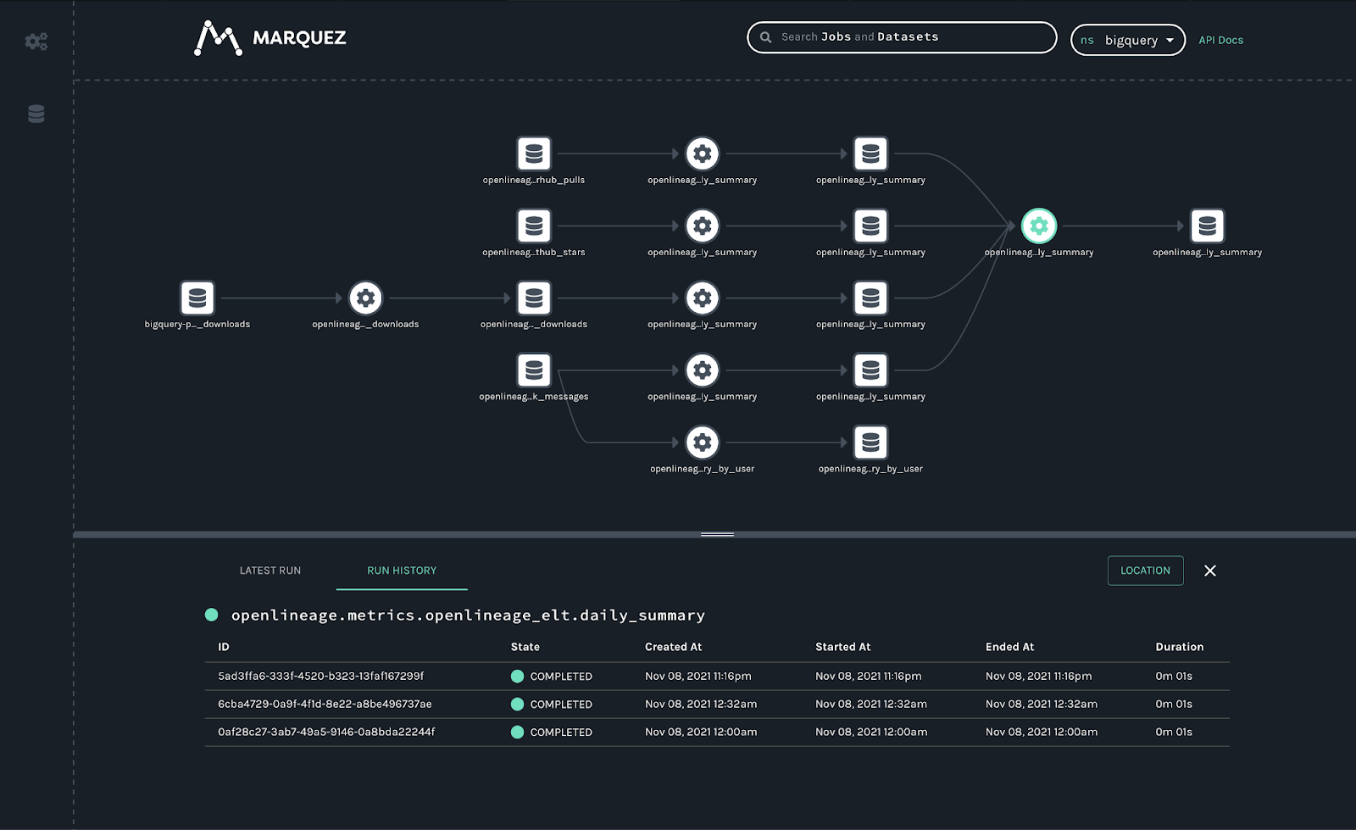Select the bigquery-p.._downloads dataset node

197,298
